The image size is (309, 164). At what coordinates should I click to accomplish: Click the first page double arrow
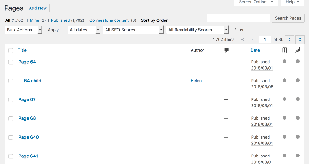pos(242,40)
